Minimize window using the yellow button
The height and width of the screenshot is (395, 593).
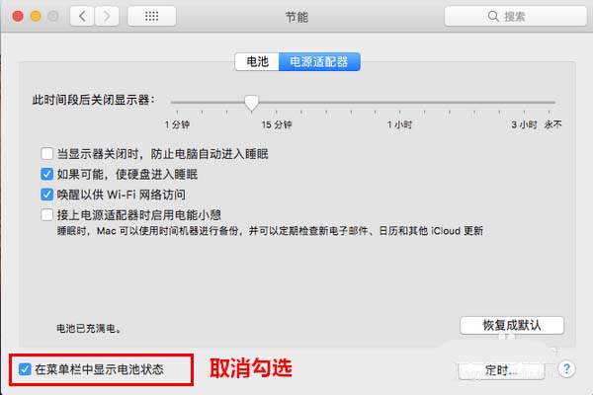(x=36, y=16)
